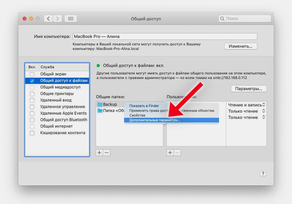Toggle the Общий медиадоступ checkbox
This screenshot has height=204, width=292.
point(32,87)
